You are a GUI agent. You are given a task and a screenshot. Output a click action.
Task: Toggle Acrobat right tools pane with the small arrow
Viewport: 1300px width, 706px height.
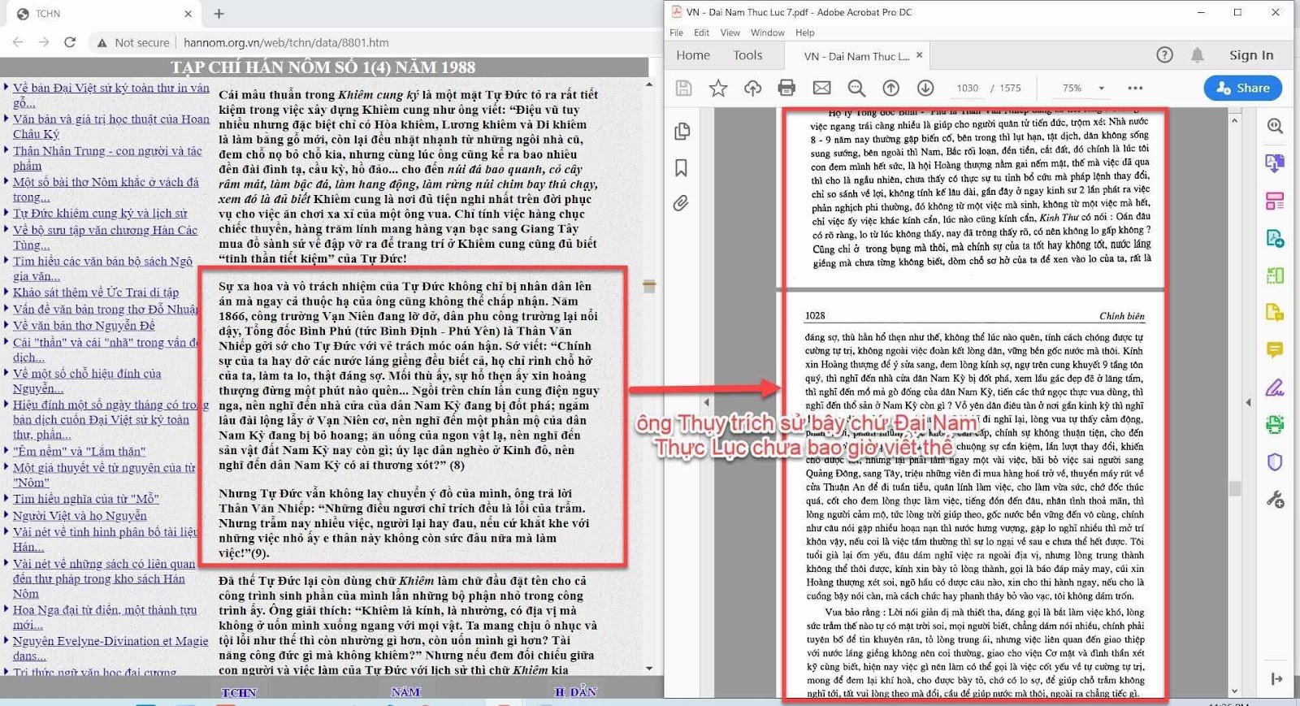1248,402
